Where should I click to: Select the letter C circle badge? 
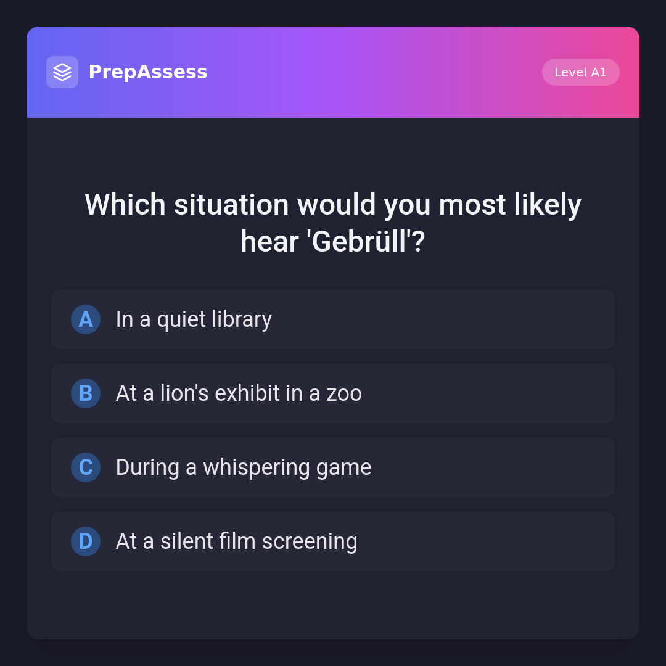[x=86, y=467]
